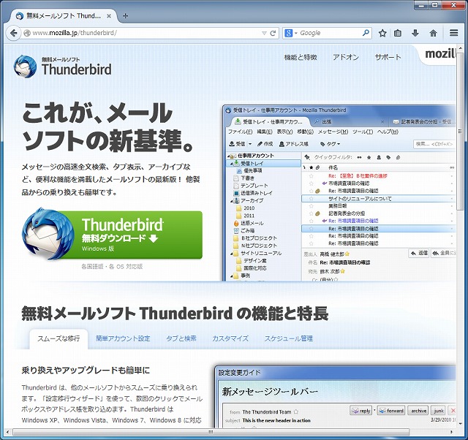Open the URL history dropdown arrow
This screenshot has height=440, width=468.
click(264, 33)
